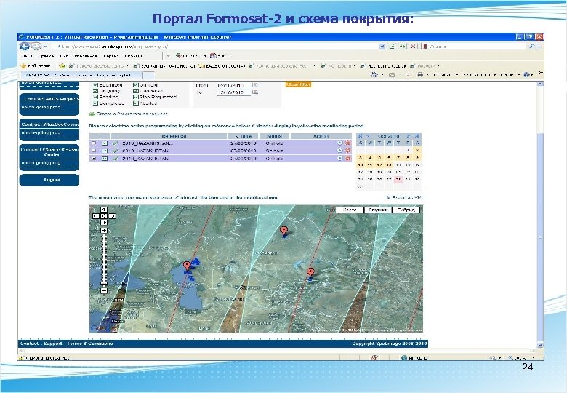Open the Help icon dropdown arrow
Image resolution: width=567 pixels, height=393 pixels.
(x=532, y=75)
